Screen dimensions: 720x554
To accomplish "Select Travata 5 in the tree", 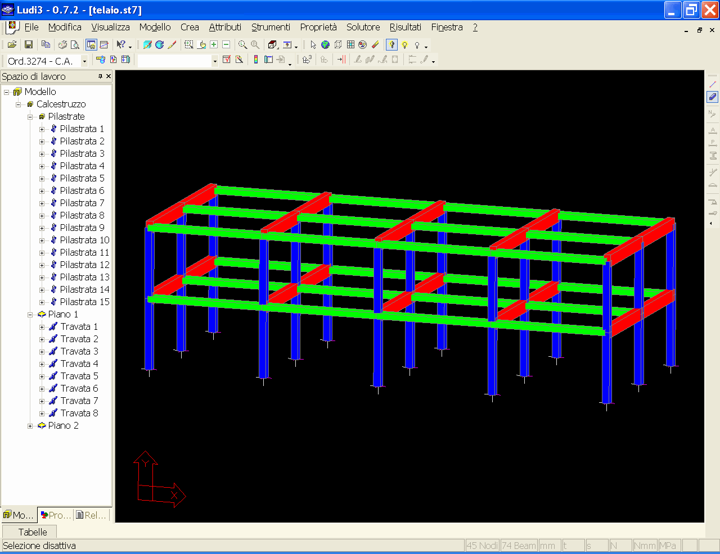I will [x=79, y=376].
